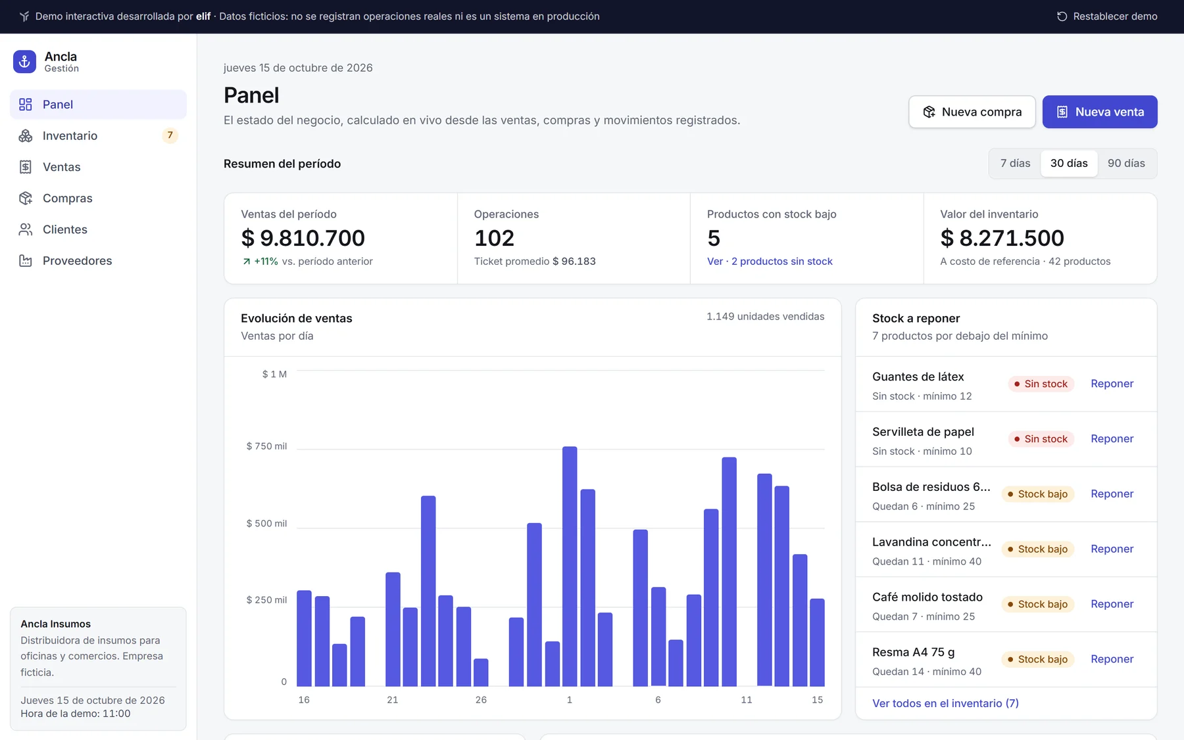Click the Stock bajo badge for Café molido tostado
This screenshot has width=1184, height=740.
(1037, 604)
